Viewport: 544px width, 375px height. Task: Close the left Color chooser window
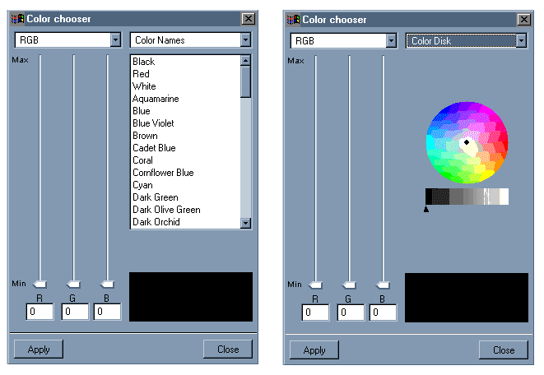point(249,19)
